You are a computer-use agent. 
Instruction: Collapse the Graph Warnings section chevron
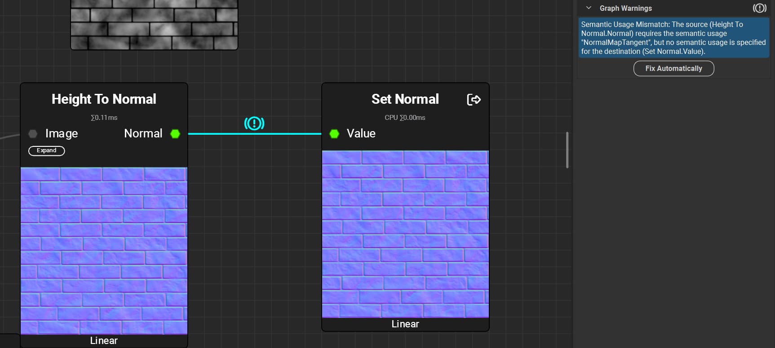[589, 8]
